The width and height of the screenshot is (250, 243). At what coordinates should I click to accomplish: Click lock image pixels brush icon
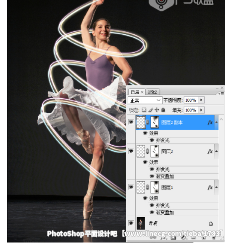[151, 110]
